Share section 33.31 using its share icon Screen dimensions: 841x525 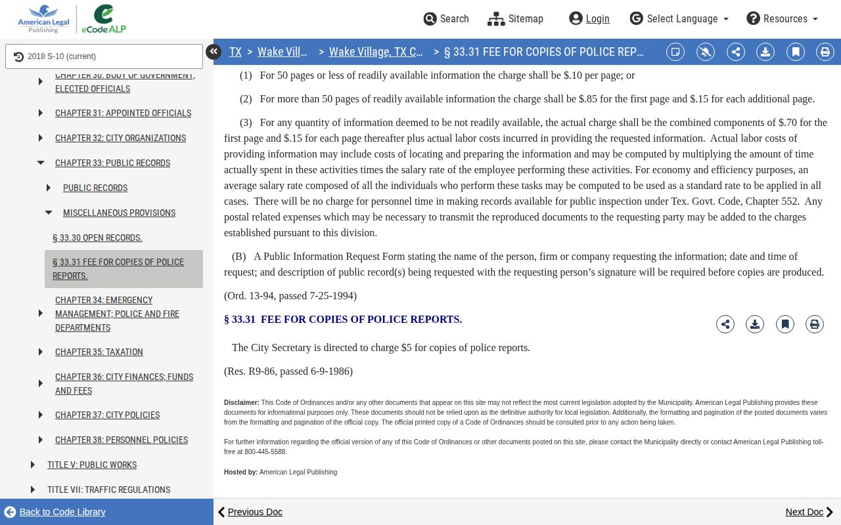[725, 324]
